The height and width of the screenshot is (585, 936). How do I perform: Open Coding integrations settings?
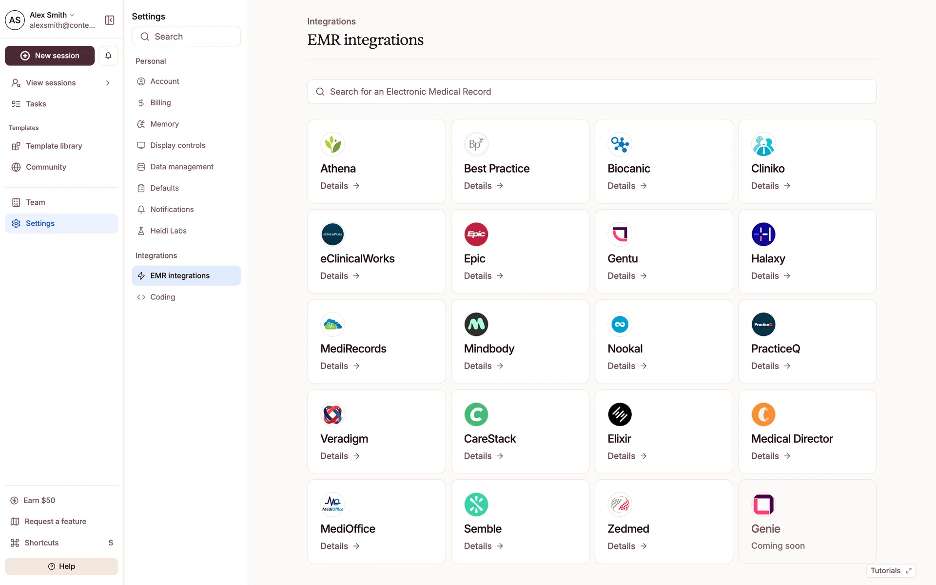click(x=162, y=297)
